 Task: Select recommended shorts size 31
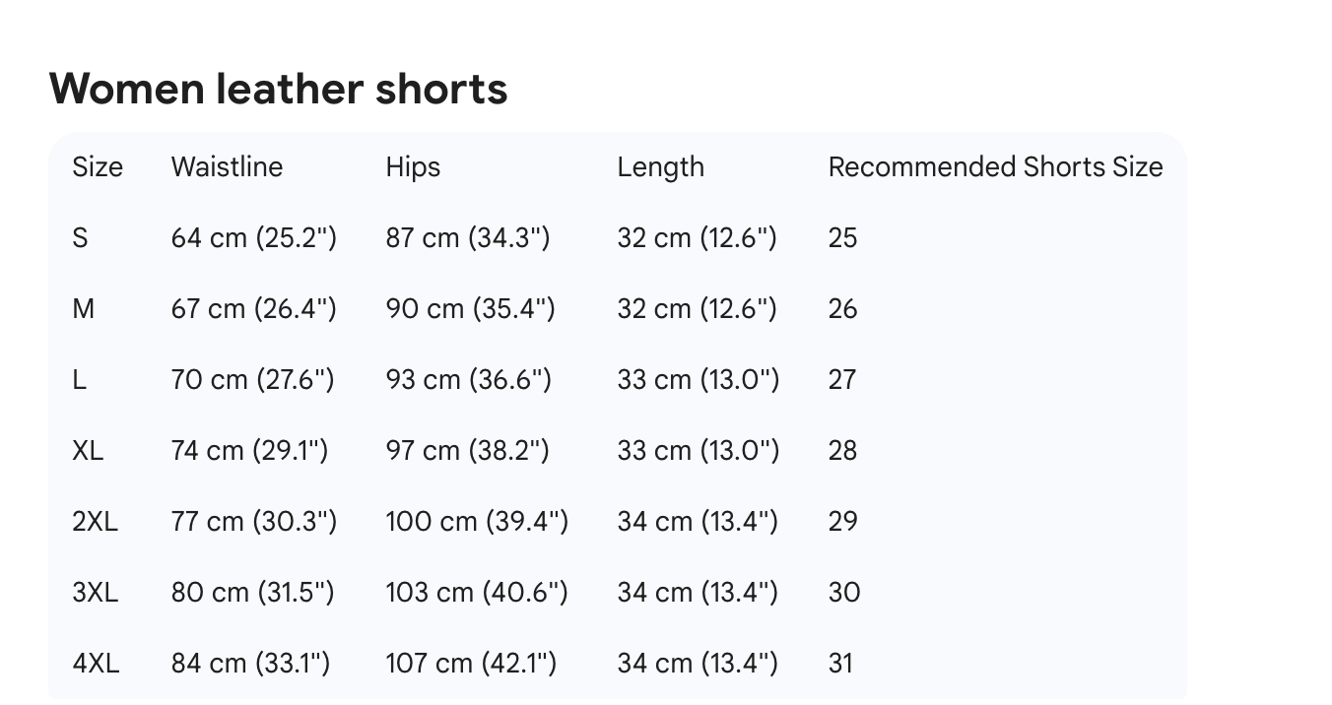pos(840,664)
